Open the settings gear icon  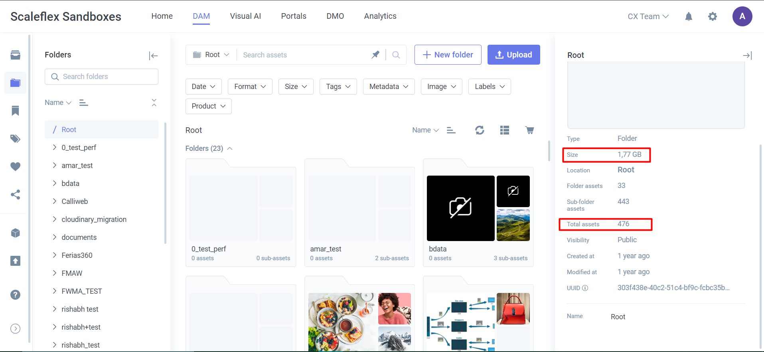click(x=713, y=16)
